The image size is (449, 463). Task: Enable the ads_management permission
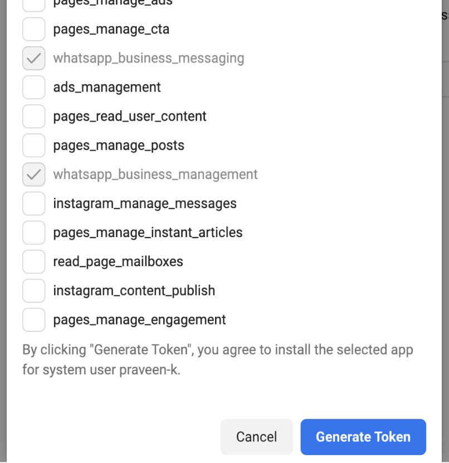(33, 88)
